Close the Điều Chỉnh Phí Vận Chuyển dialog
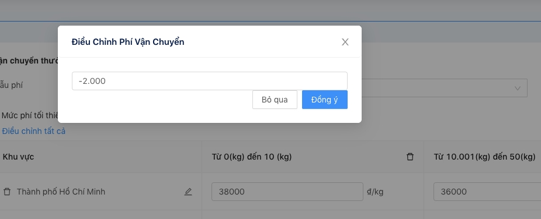This screenshot has height=219, width=541. pyautogui.click(x=345, y=42)
